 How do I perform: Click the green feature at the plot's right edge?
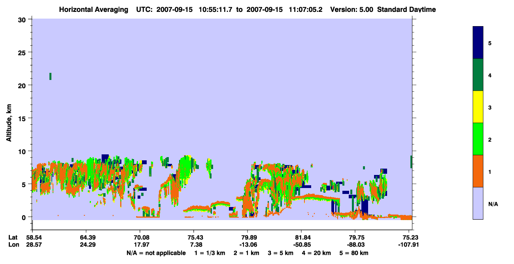click(411, 161)
